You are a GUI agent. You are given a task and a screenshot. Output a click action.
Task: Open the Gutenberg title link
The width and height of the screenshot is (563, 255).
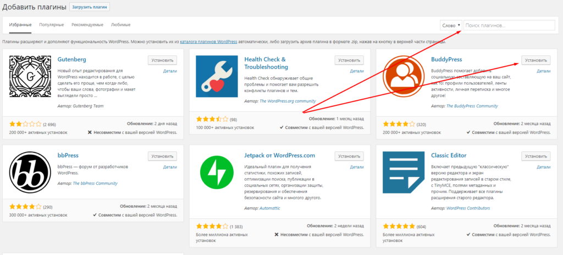[x=72, y=59]
